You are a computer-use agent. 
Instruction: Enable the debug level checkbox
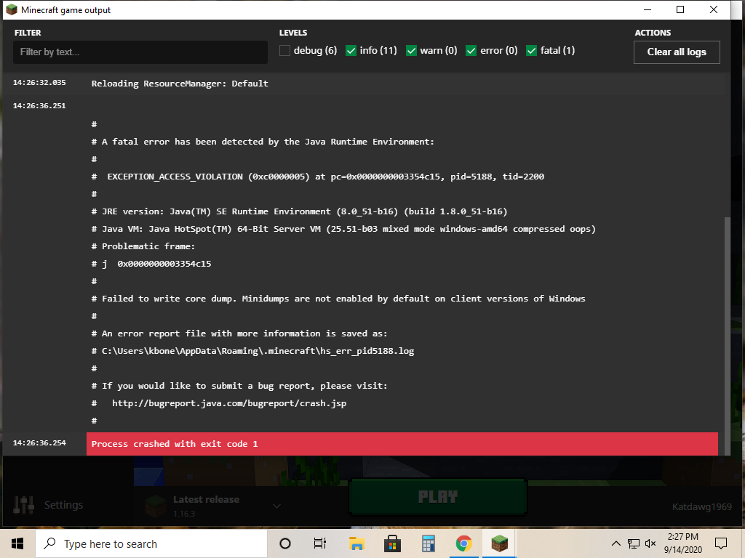tap(285, 51)
